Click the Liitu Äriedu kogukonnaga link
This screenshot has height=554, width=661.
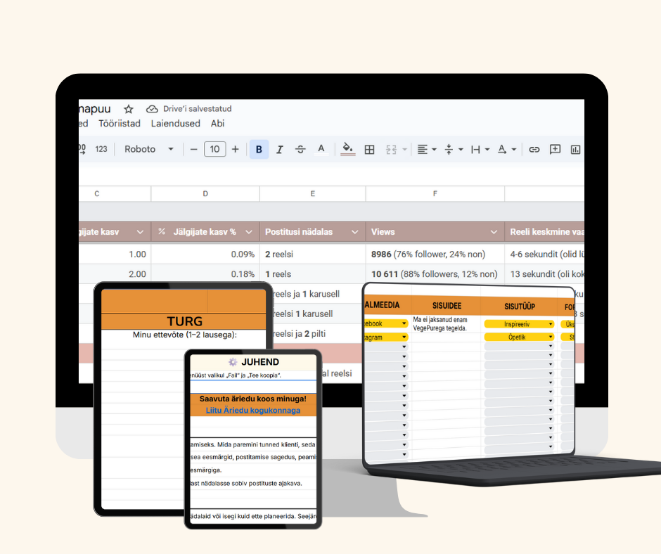pyautogui.click(x=252, y=411)
